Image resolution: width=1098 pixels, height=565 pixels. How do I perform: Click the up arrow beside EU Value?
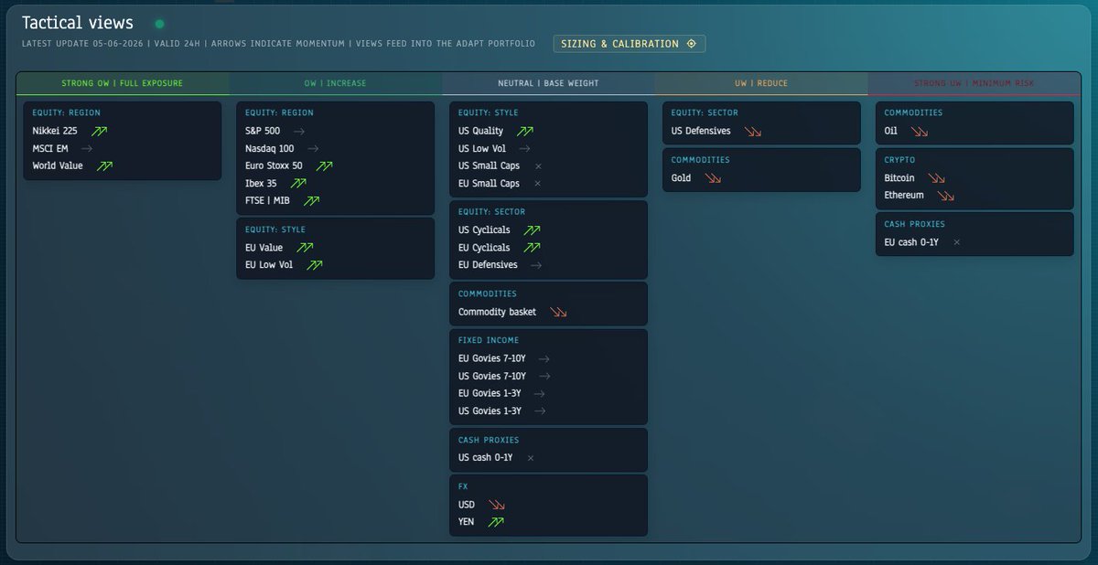(305, 248)
